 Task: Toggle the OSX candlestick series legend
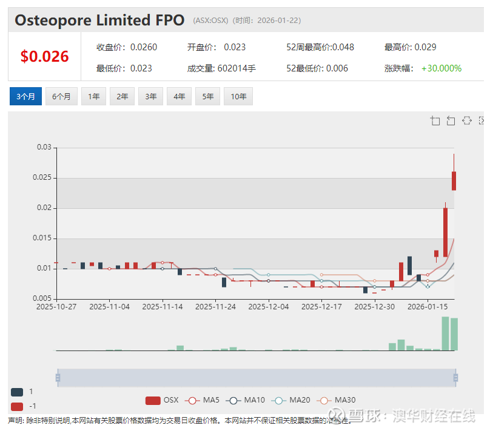tap(162, 400)
